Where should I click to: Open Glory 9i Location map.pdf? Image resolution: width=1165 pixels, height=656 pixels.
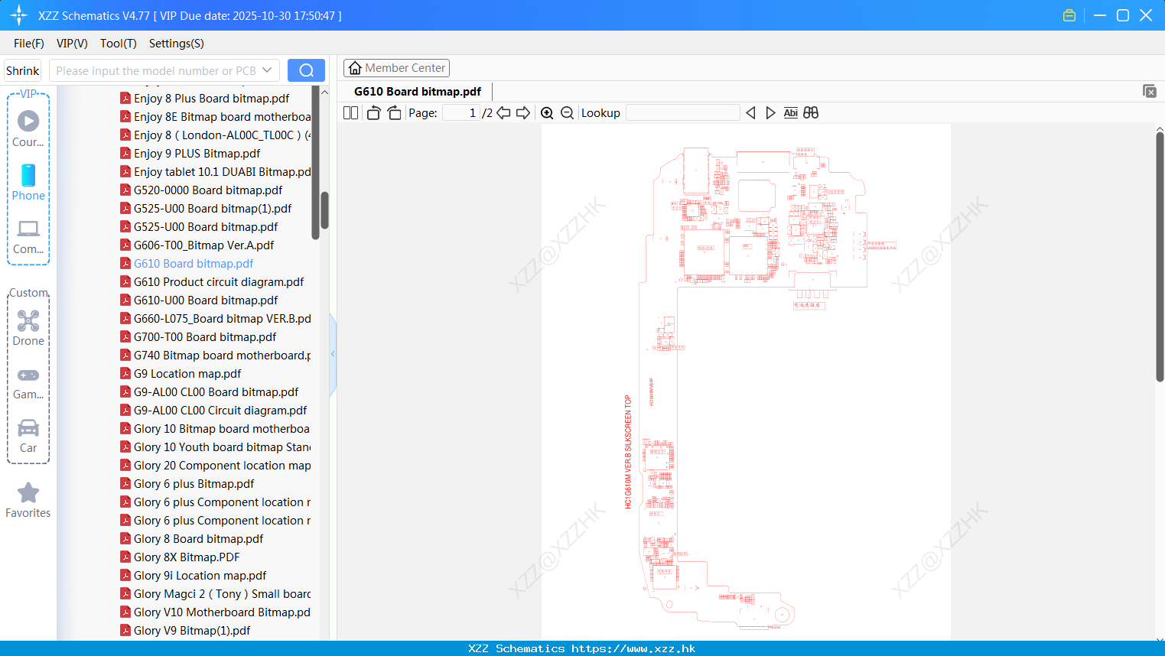click(200, 575)
